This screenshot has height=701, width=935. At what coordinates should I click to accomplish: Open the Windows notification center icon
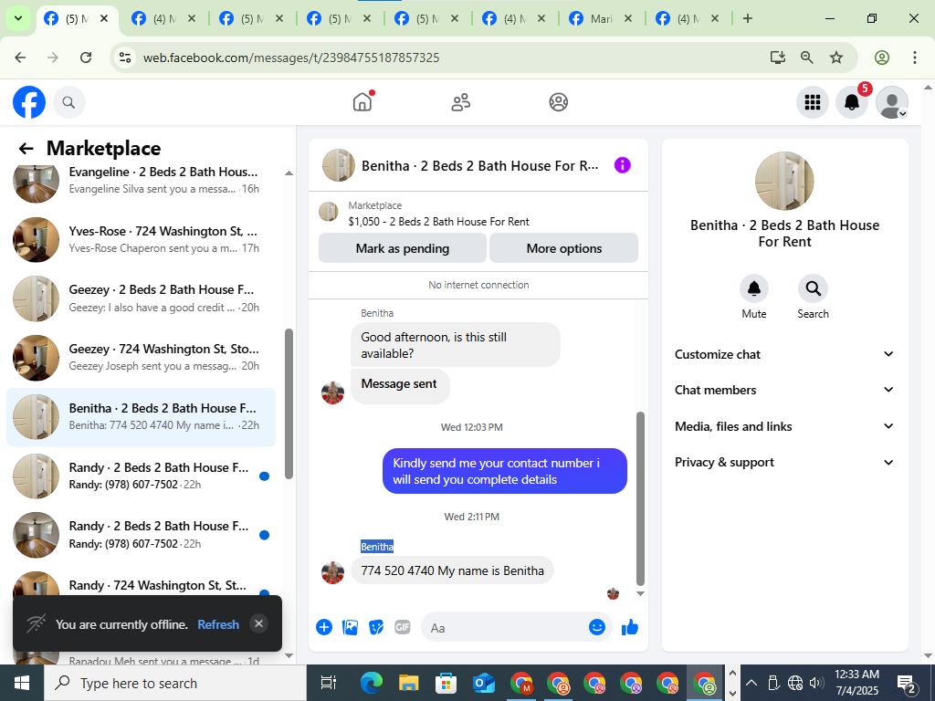907,683
